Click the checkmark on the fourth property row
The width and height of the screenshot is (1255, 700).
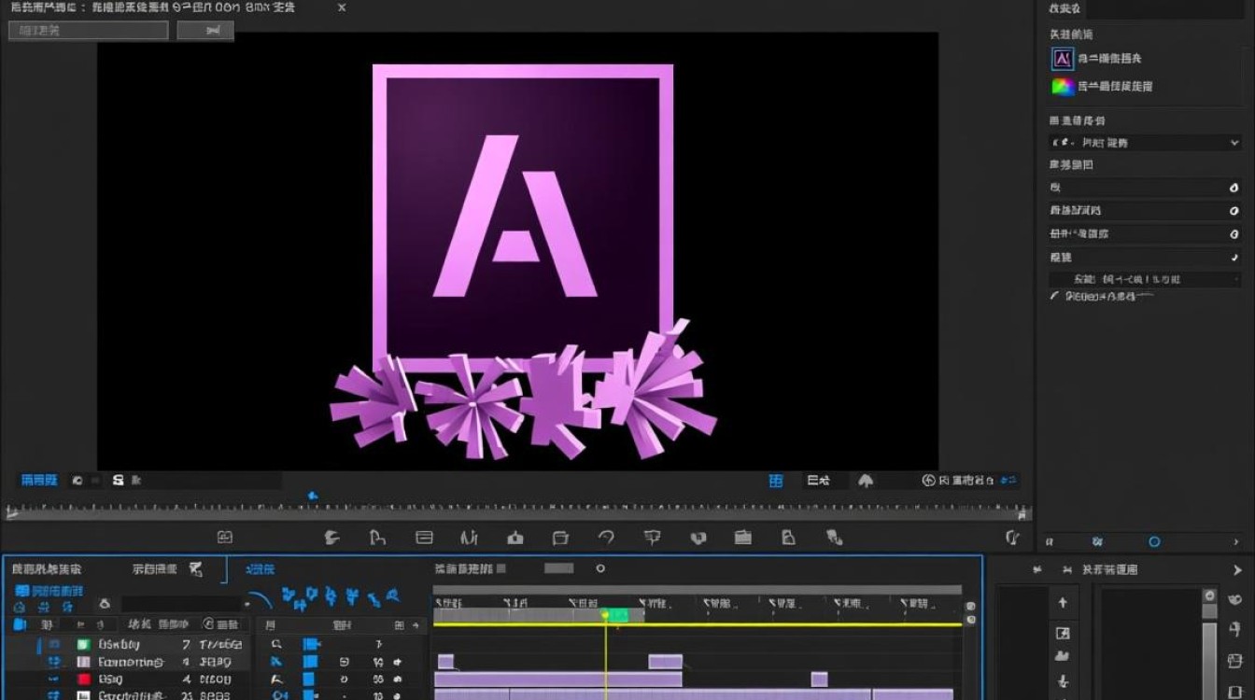click(x=1234, y=257)
